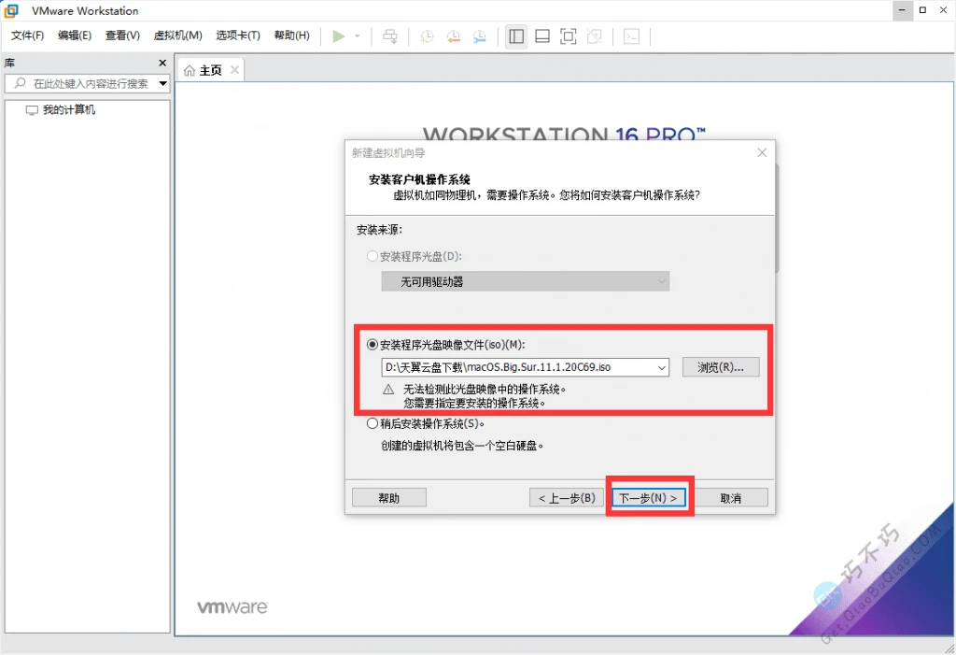The height and width of the screenshot is (655, 956).
Task: Expand the library search filter dropdown arrow
Action: coord(162,83)
